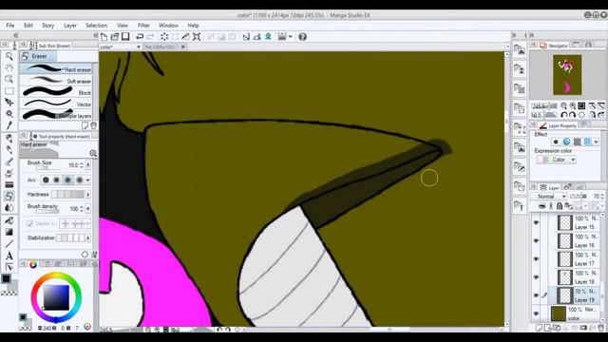The width and height of the screenshot is (608, 342).
Task: Delete sub tool with trash icon
Action: [93, 125]
